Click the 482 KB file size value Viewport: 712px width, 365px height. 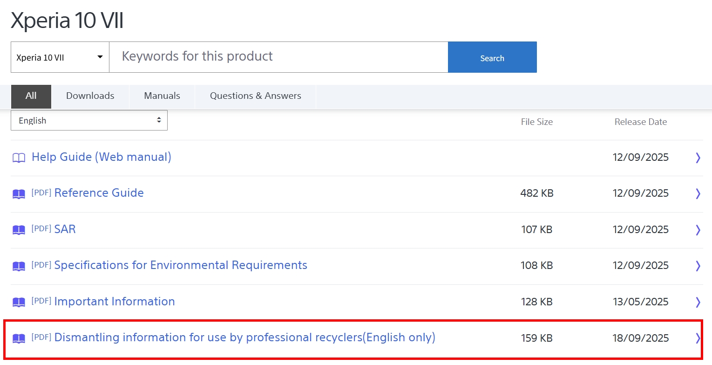tap(537, 193)
